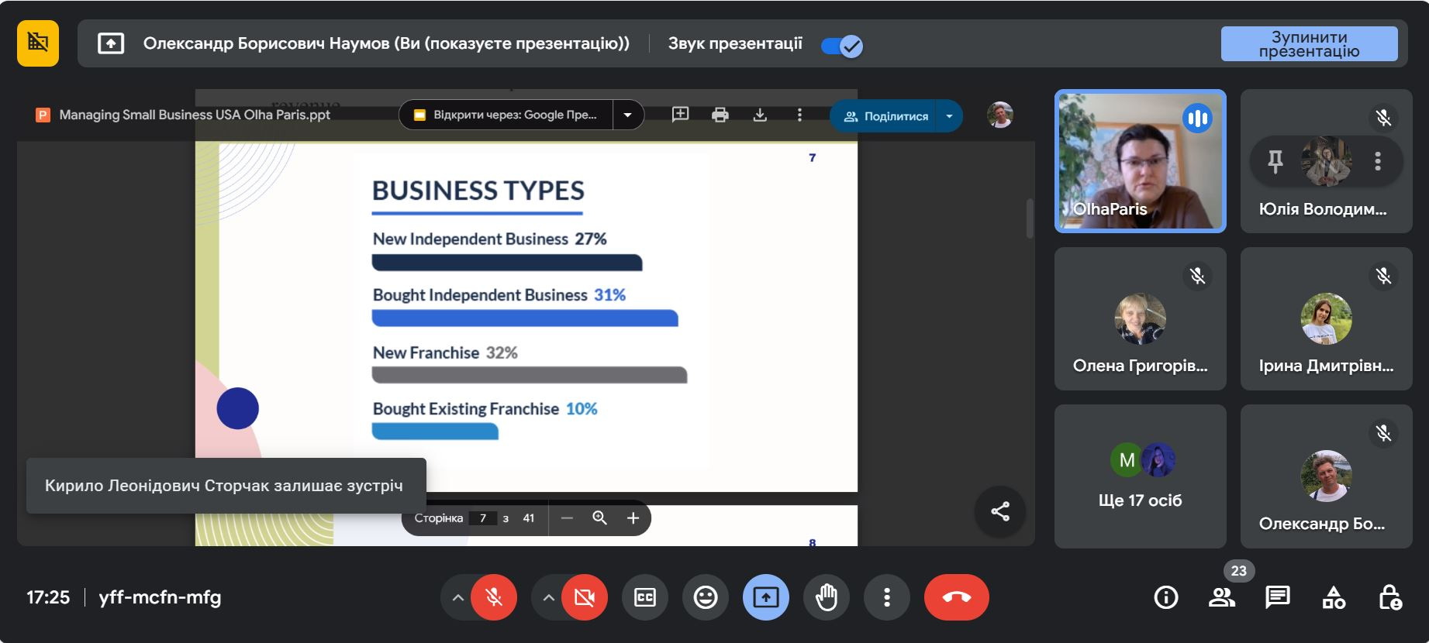Expand the video settings arrow
Image resolution: width=1429 pixels, height=643 pixels.
pos(548,597)
